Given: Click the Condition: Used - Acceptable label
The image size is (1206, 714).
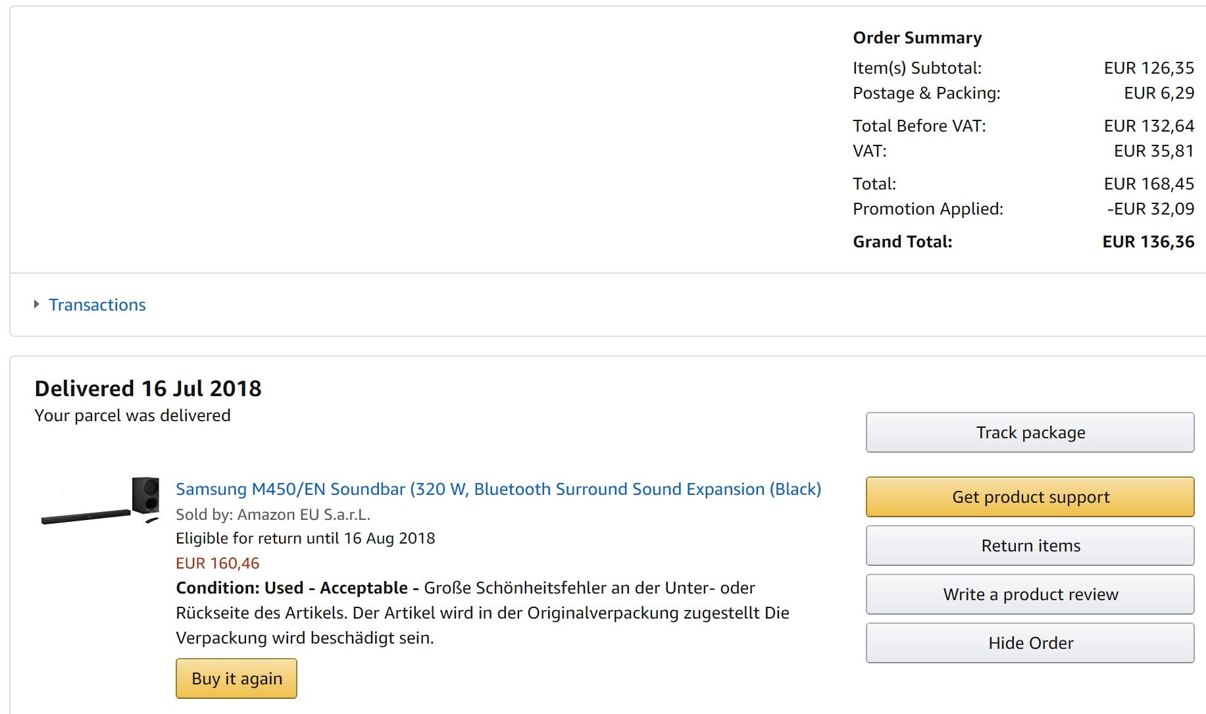Looking at the screenshot, I should pos(292,588).
